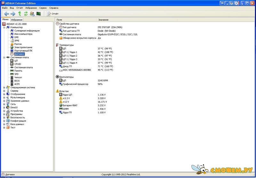This screenshot has height=178, width=256.
Task: Click the CPUID icon in tree
Action: pyautogui.click(x=12, y=64)
